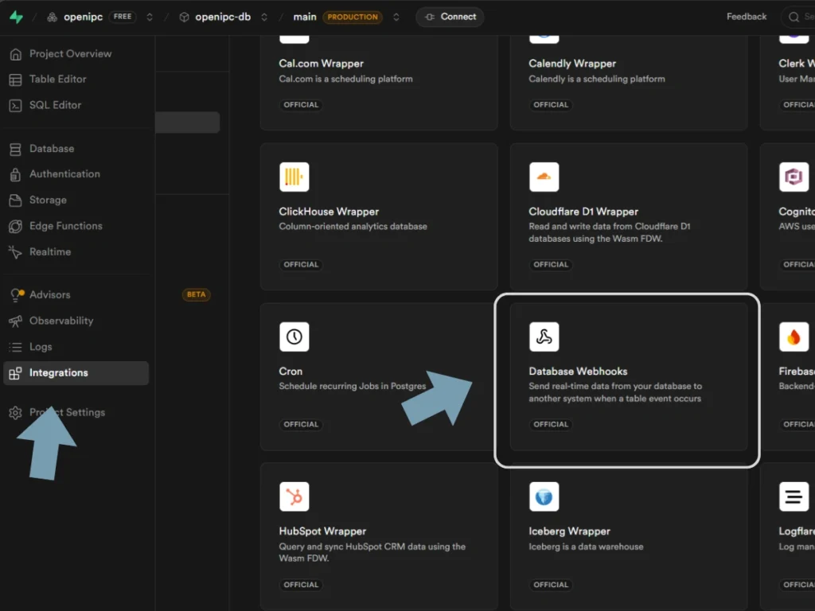Click the Table Editor grid icon
Image resolution: width=815 pixels, height=611 pixels.
(x=16, y=80)
